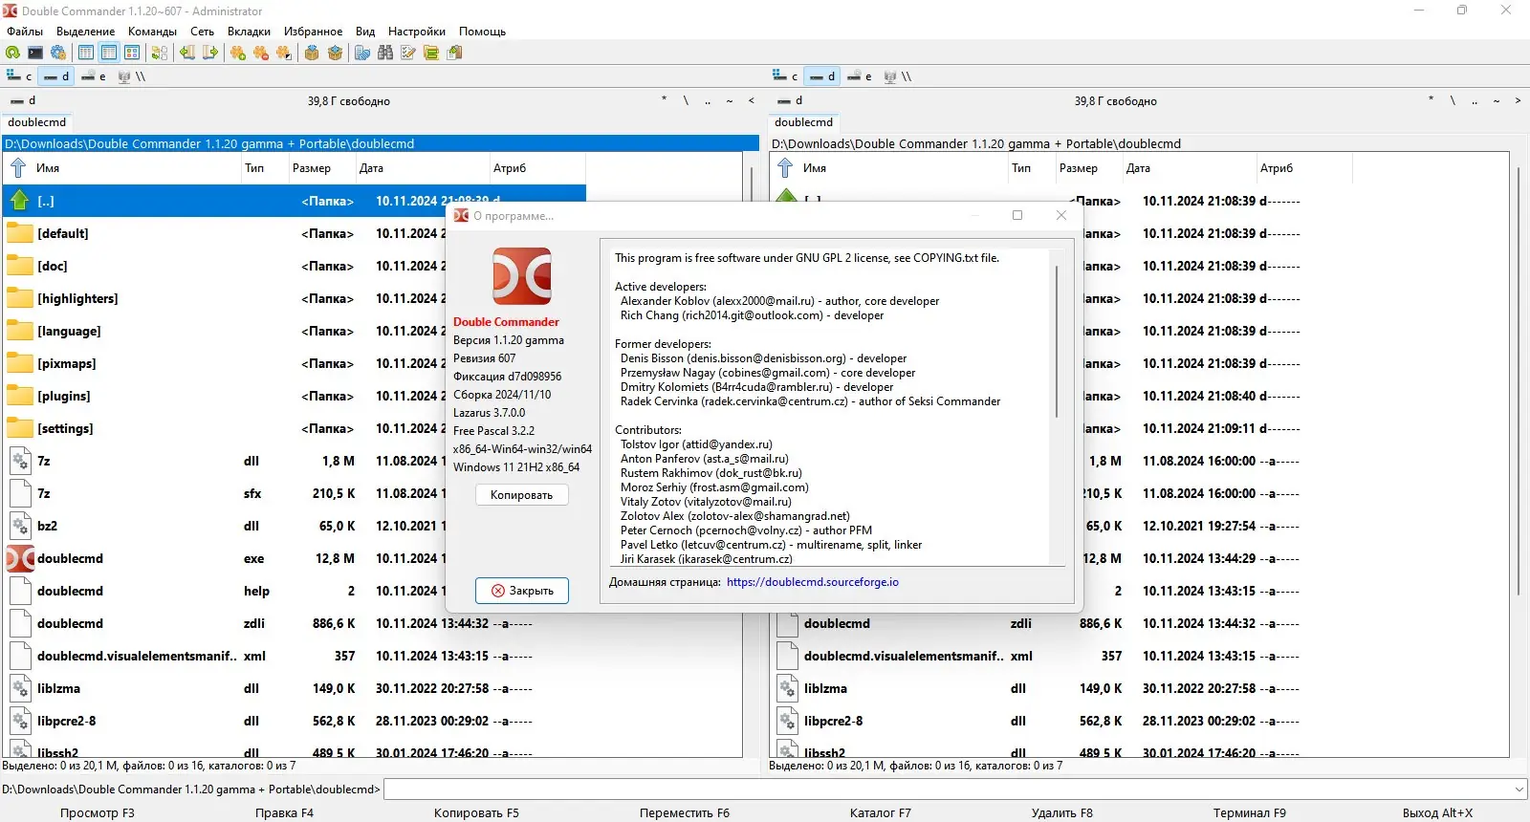1530x822 pixels.
Task: Click the About dialog text scrollbar
Action: (1057, 342)
